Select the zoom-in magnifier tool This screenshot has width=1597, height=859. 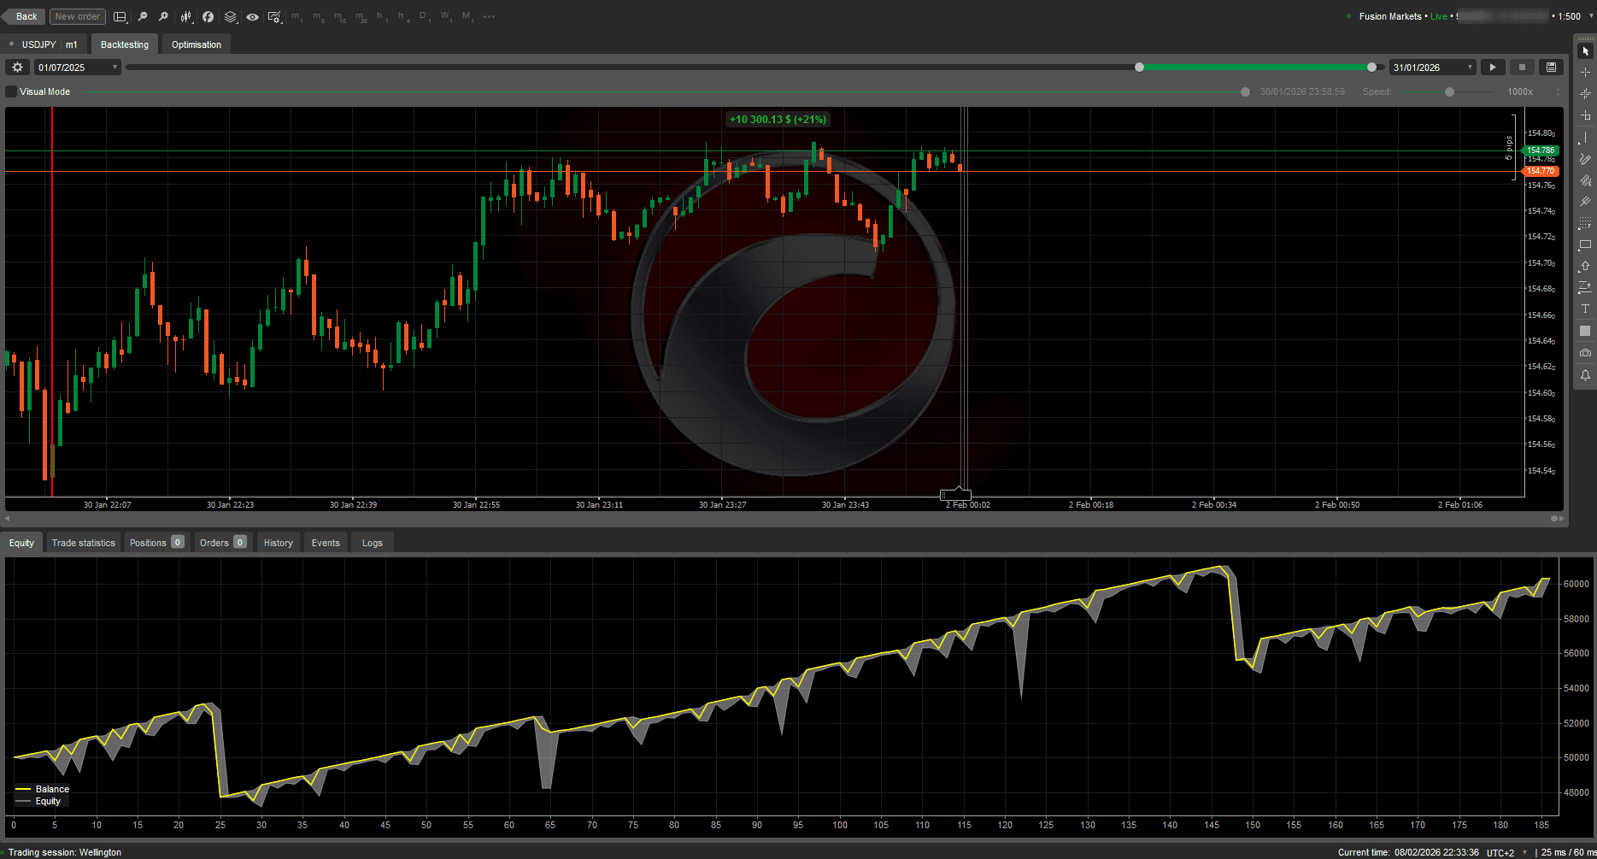pos(163,16)
